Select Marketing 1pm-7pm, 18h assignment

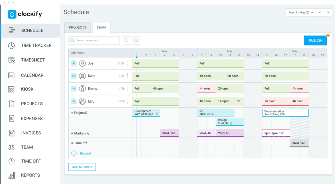point(276,133)
